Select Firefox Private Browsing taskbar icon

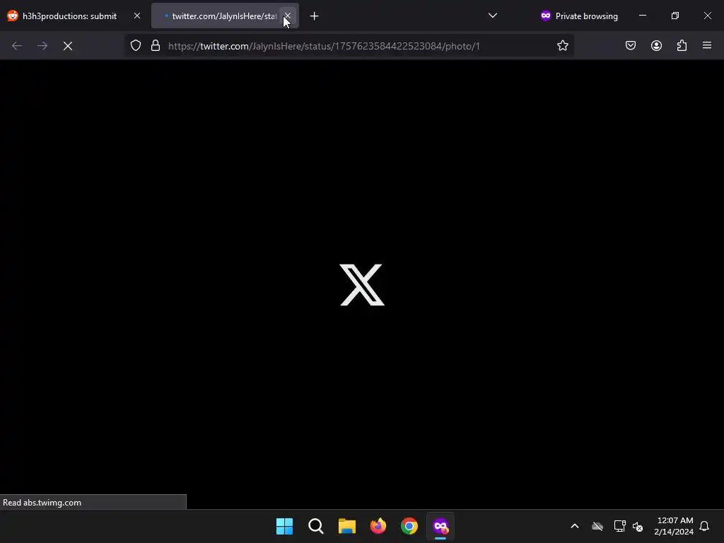pos(440,526)
